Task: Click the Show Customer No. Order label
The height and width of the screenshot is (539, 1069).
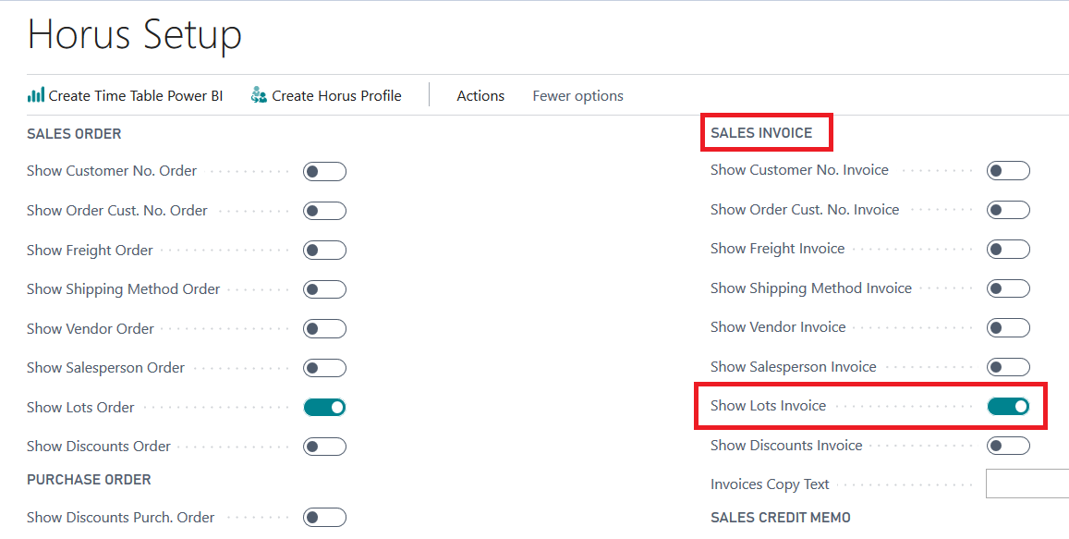Action: [x=112, y=171]
